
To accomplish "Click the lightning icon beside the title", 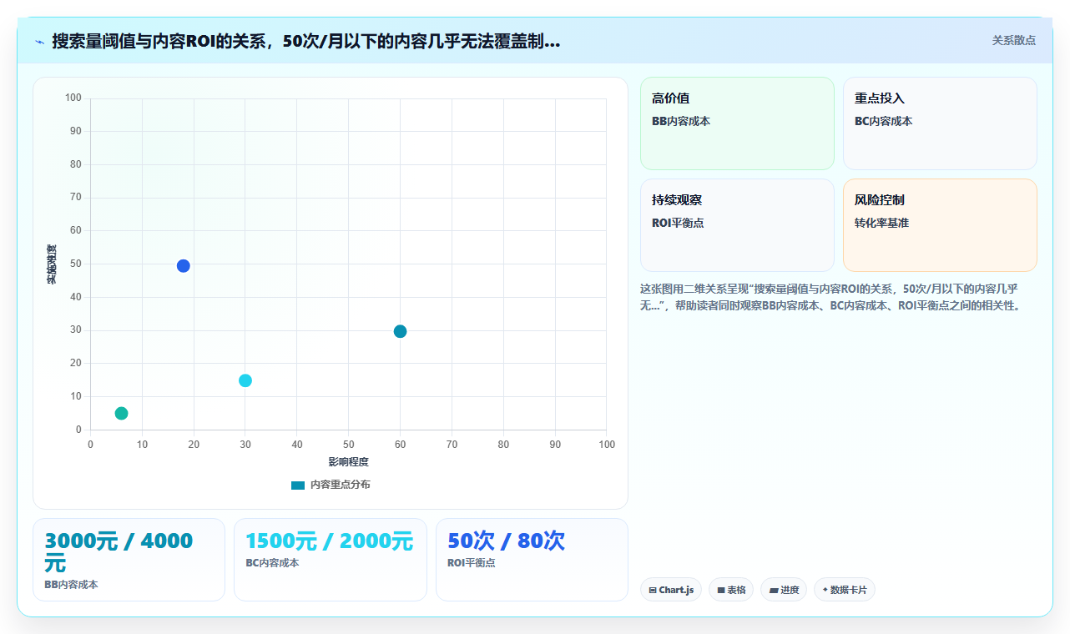I will click(39, 42).
